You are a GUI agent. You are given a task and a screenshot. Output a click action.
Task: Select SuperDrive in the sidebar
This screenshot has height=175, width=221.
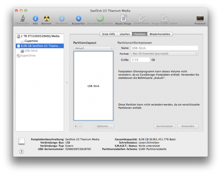[40, 55]
